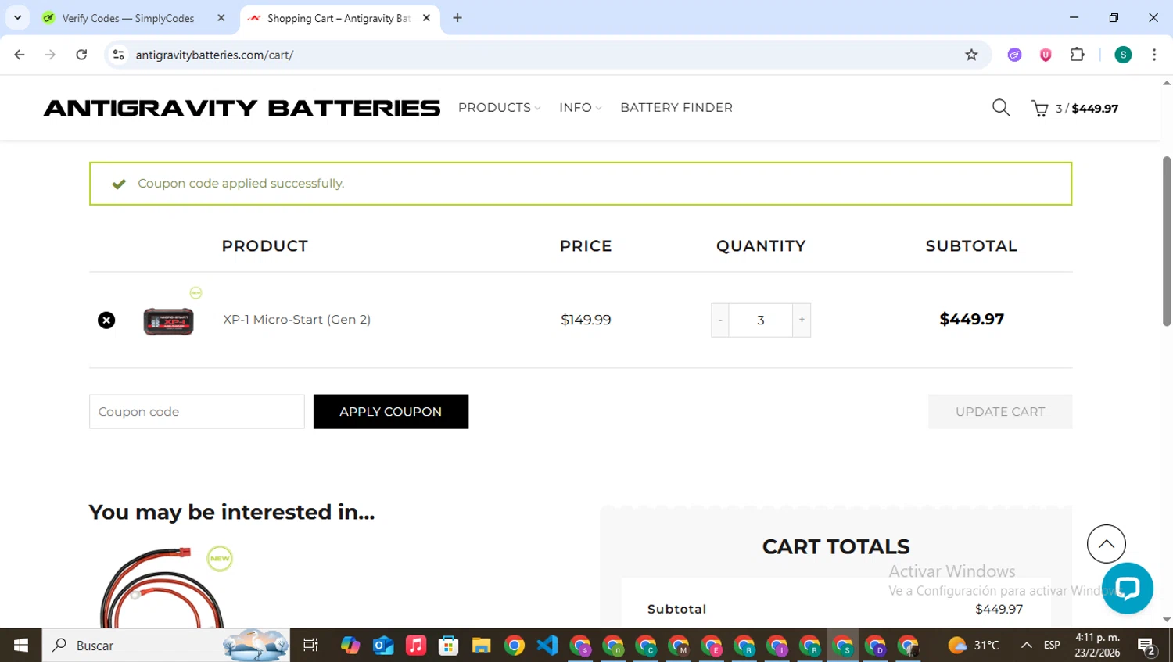The width and height of the screenshot is (1173, 662).
Task: Open the Chrome profile avatar S
Action: (x=1123, y=55)
